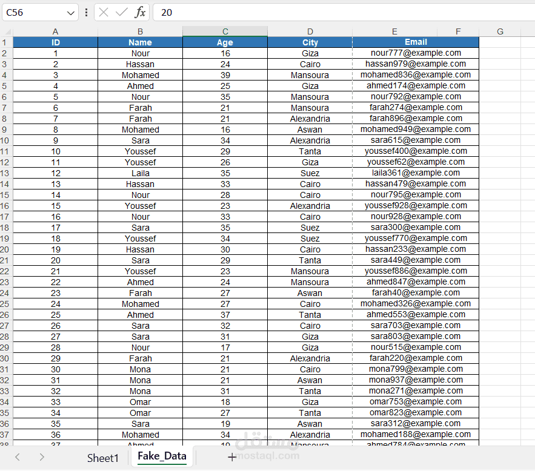Select cell containing nour777@example.com
535x471 pixels.
(x=416, y=53)
